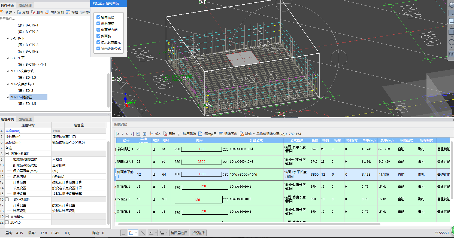Click the 删除 (Delete) icon in component list toolbar
This screenshot has height=238, width=454.
(x=33, y=12)
